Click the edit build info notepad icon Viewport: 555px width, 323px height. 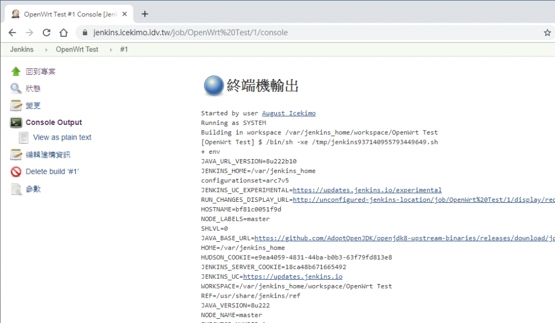coord(16,154)
